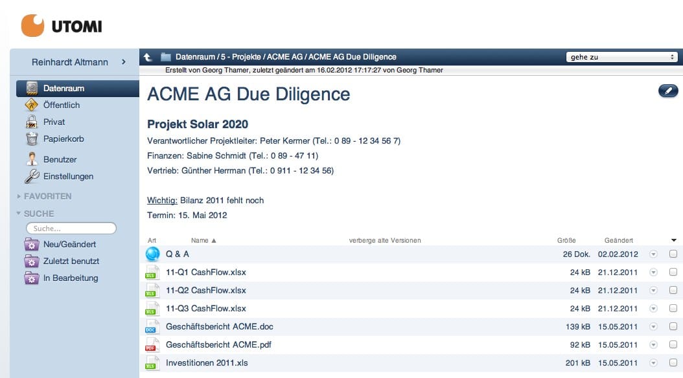
Task: Open the 'gehe zu' dropdown
Action: tap(621, 57)
